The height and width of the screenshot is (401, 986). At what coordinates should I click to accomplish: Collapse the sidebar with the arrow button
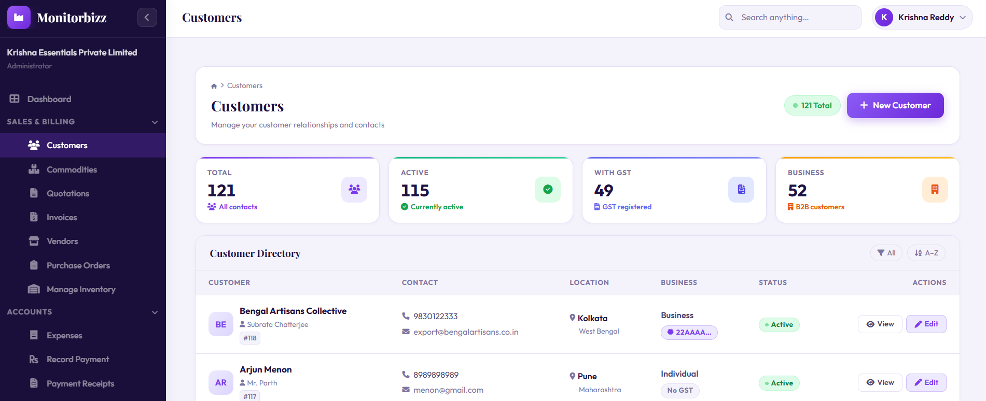(147, 18)
